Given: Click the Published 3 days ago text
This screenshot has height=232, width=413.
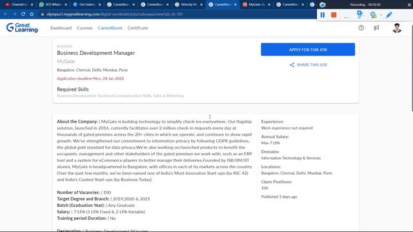Looking at the screenshot, I should click(x=279, y=197).
